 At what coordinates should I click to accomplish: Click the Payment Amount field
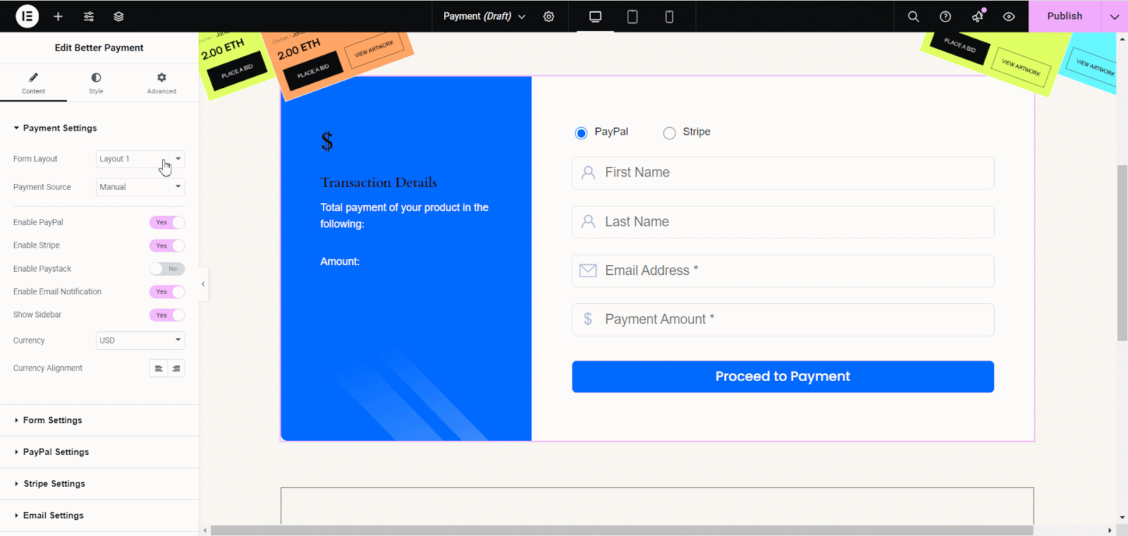pos(783,319)
